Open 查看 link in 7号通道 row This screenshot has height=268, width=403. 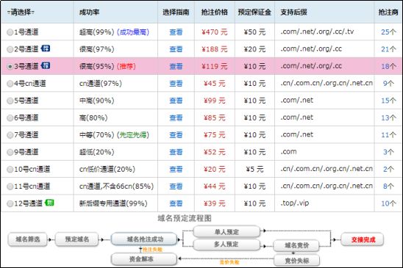(176, 135)
